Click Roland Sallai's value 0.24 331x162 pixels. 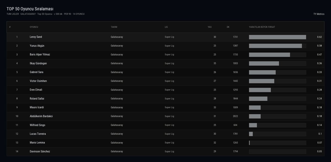319,99
